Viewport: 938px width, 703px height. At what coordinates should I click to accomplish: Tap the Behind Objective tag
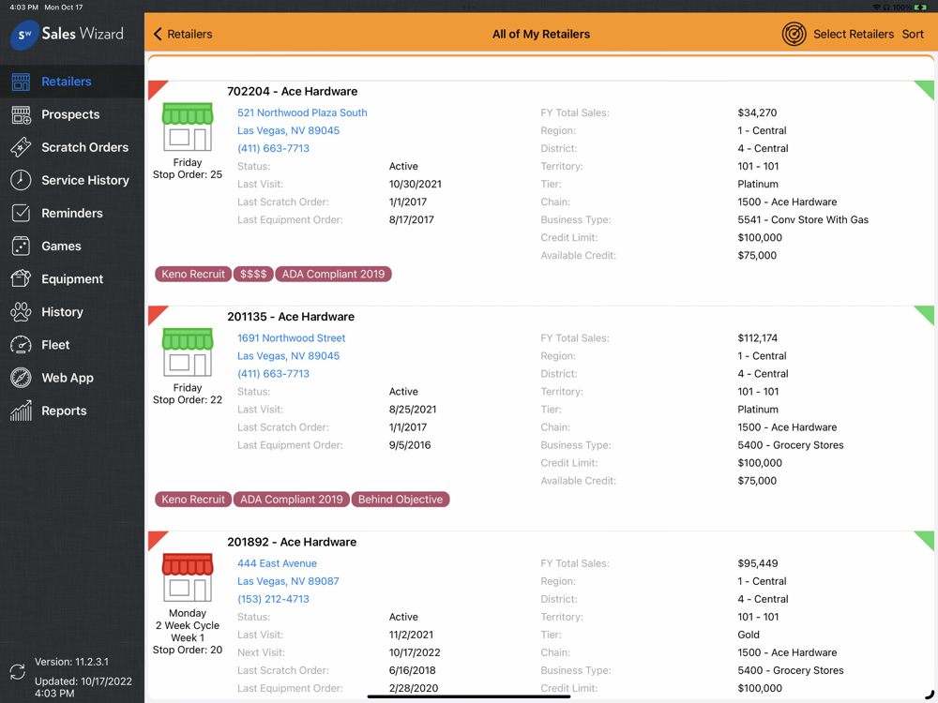(x=401, y=500)
